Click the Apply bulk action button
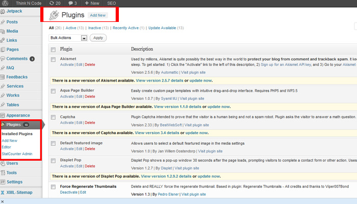 (x=98, y=38)
